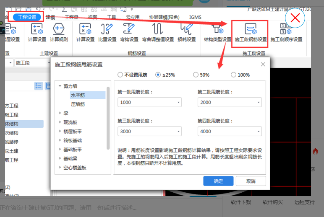Close the 施工段钢筋甩筋设置 dialog
The width and height of the screenshot is (324, 217).
click(263, 65)
